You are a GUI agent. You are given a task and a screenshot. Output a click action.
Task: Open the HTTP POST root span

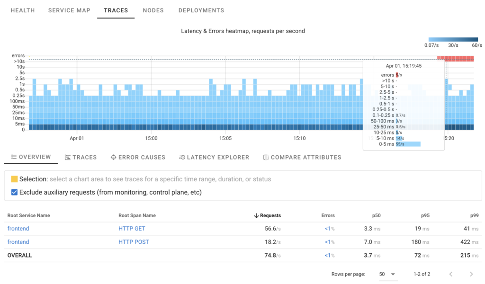(133, 242)
